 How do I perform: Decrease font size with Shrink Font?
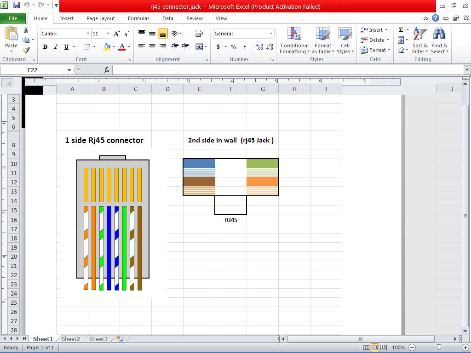click(x=127, y=34)
